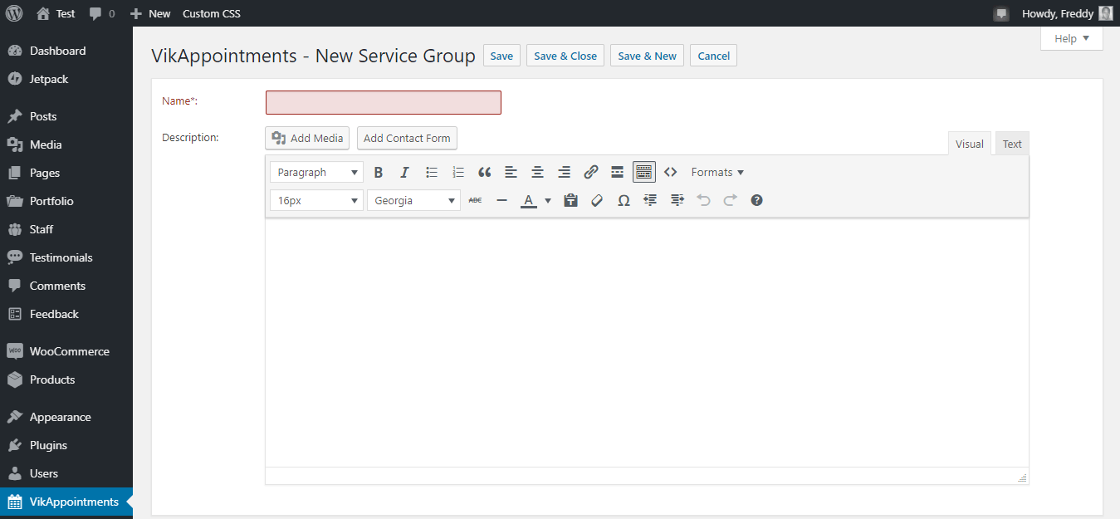
Task: Open Appearance in sidebar
Action: coord(66,417)
